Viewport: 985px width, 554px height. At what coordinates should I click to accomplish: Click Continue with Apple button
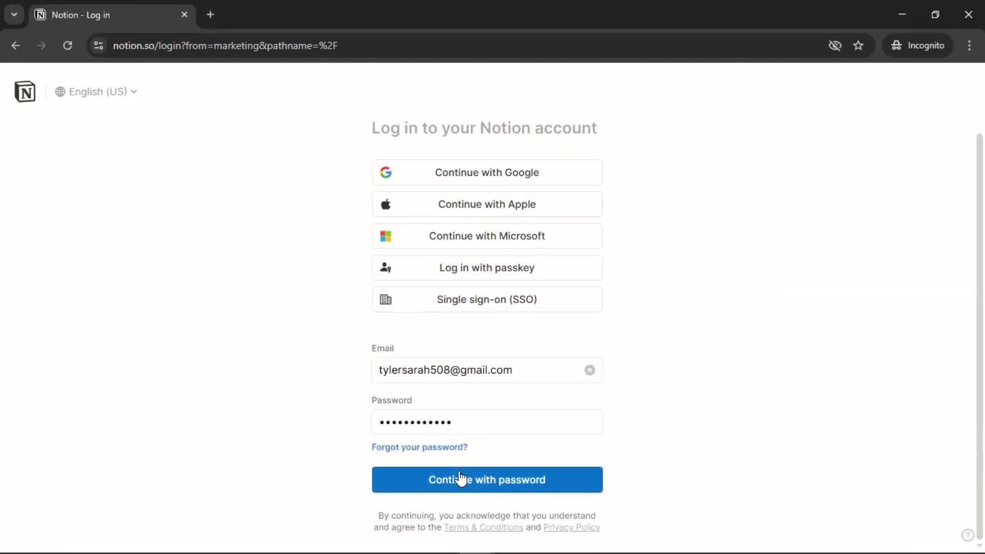487,204
